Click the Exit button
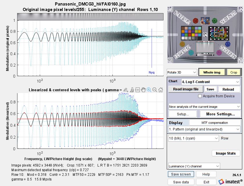Viewport: 244px width, 186px height. tap(206, 182)
